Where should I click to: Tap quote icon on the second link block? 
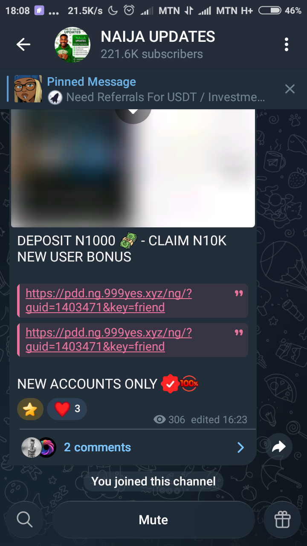239,333
